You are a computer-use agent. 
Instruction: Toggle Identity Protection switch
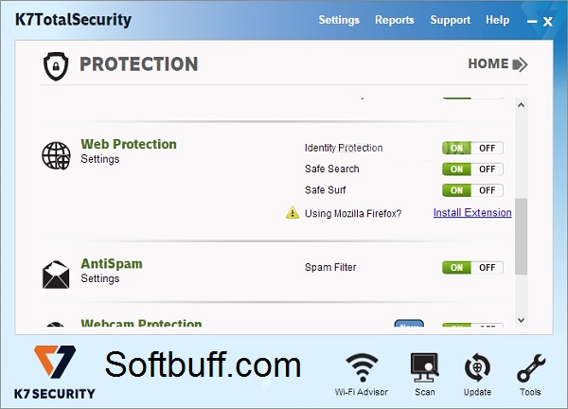point(472,148)
